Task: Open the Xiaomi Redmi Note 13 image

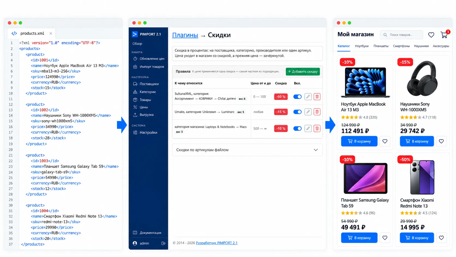Action: tap(422, 177)
